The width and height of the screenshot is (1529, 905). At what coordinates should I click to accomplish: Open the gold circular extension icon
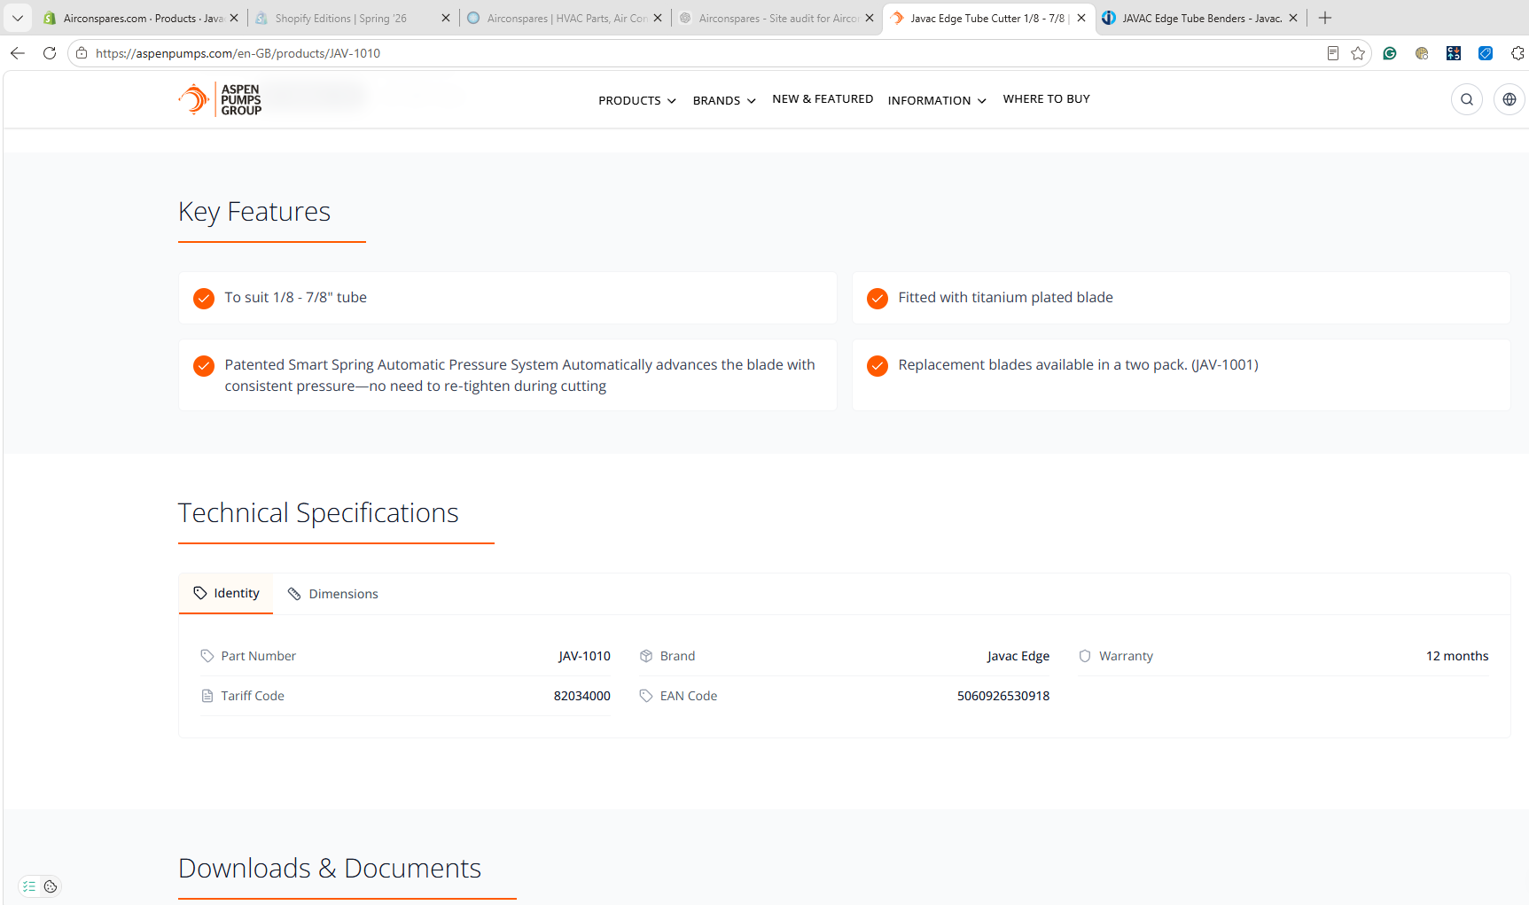(1422, 53)
